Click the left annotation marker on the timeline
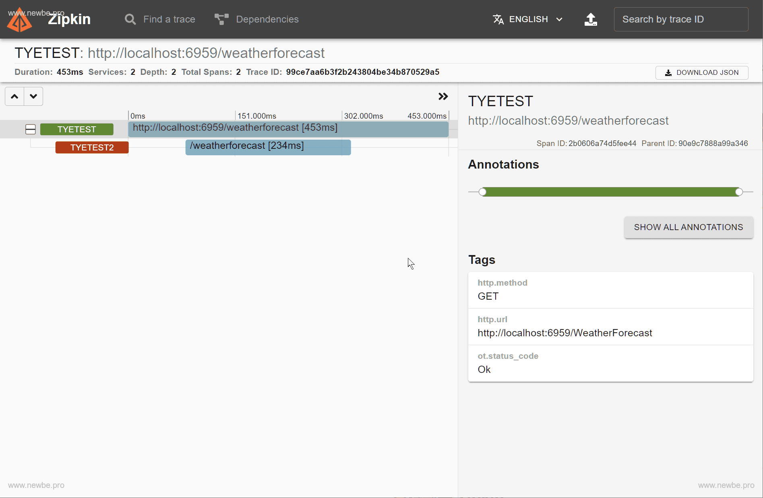 [483, 192]
